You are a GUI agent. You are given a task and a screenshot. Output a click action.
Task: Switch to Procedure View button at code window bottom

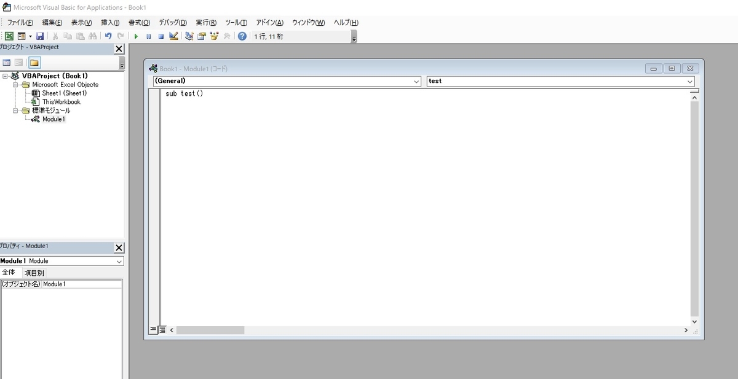pos(153,330)
